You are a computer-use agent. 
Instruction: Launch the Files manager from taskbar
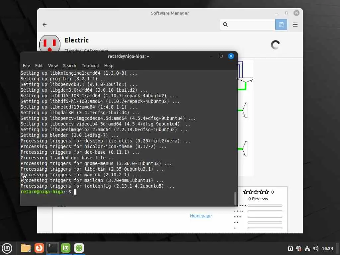[x=26, y=248]
